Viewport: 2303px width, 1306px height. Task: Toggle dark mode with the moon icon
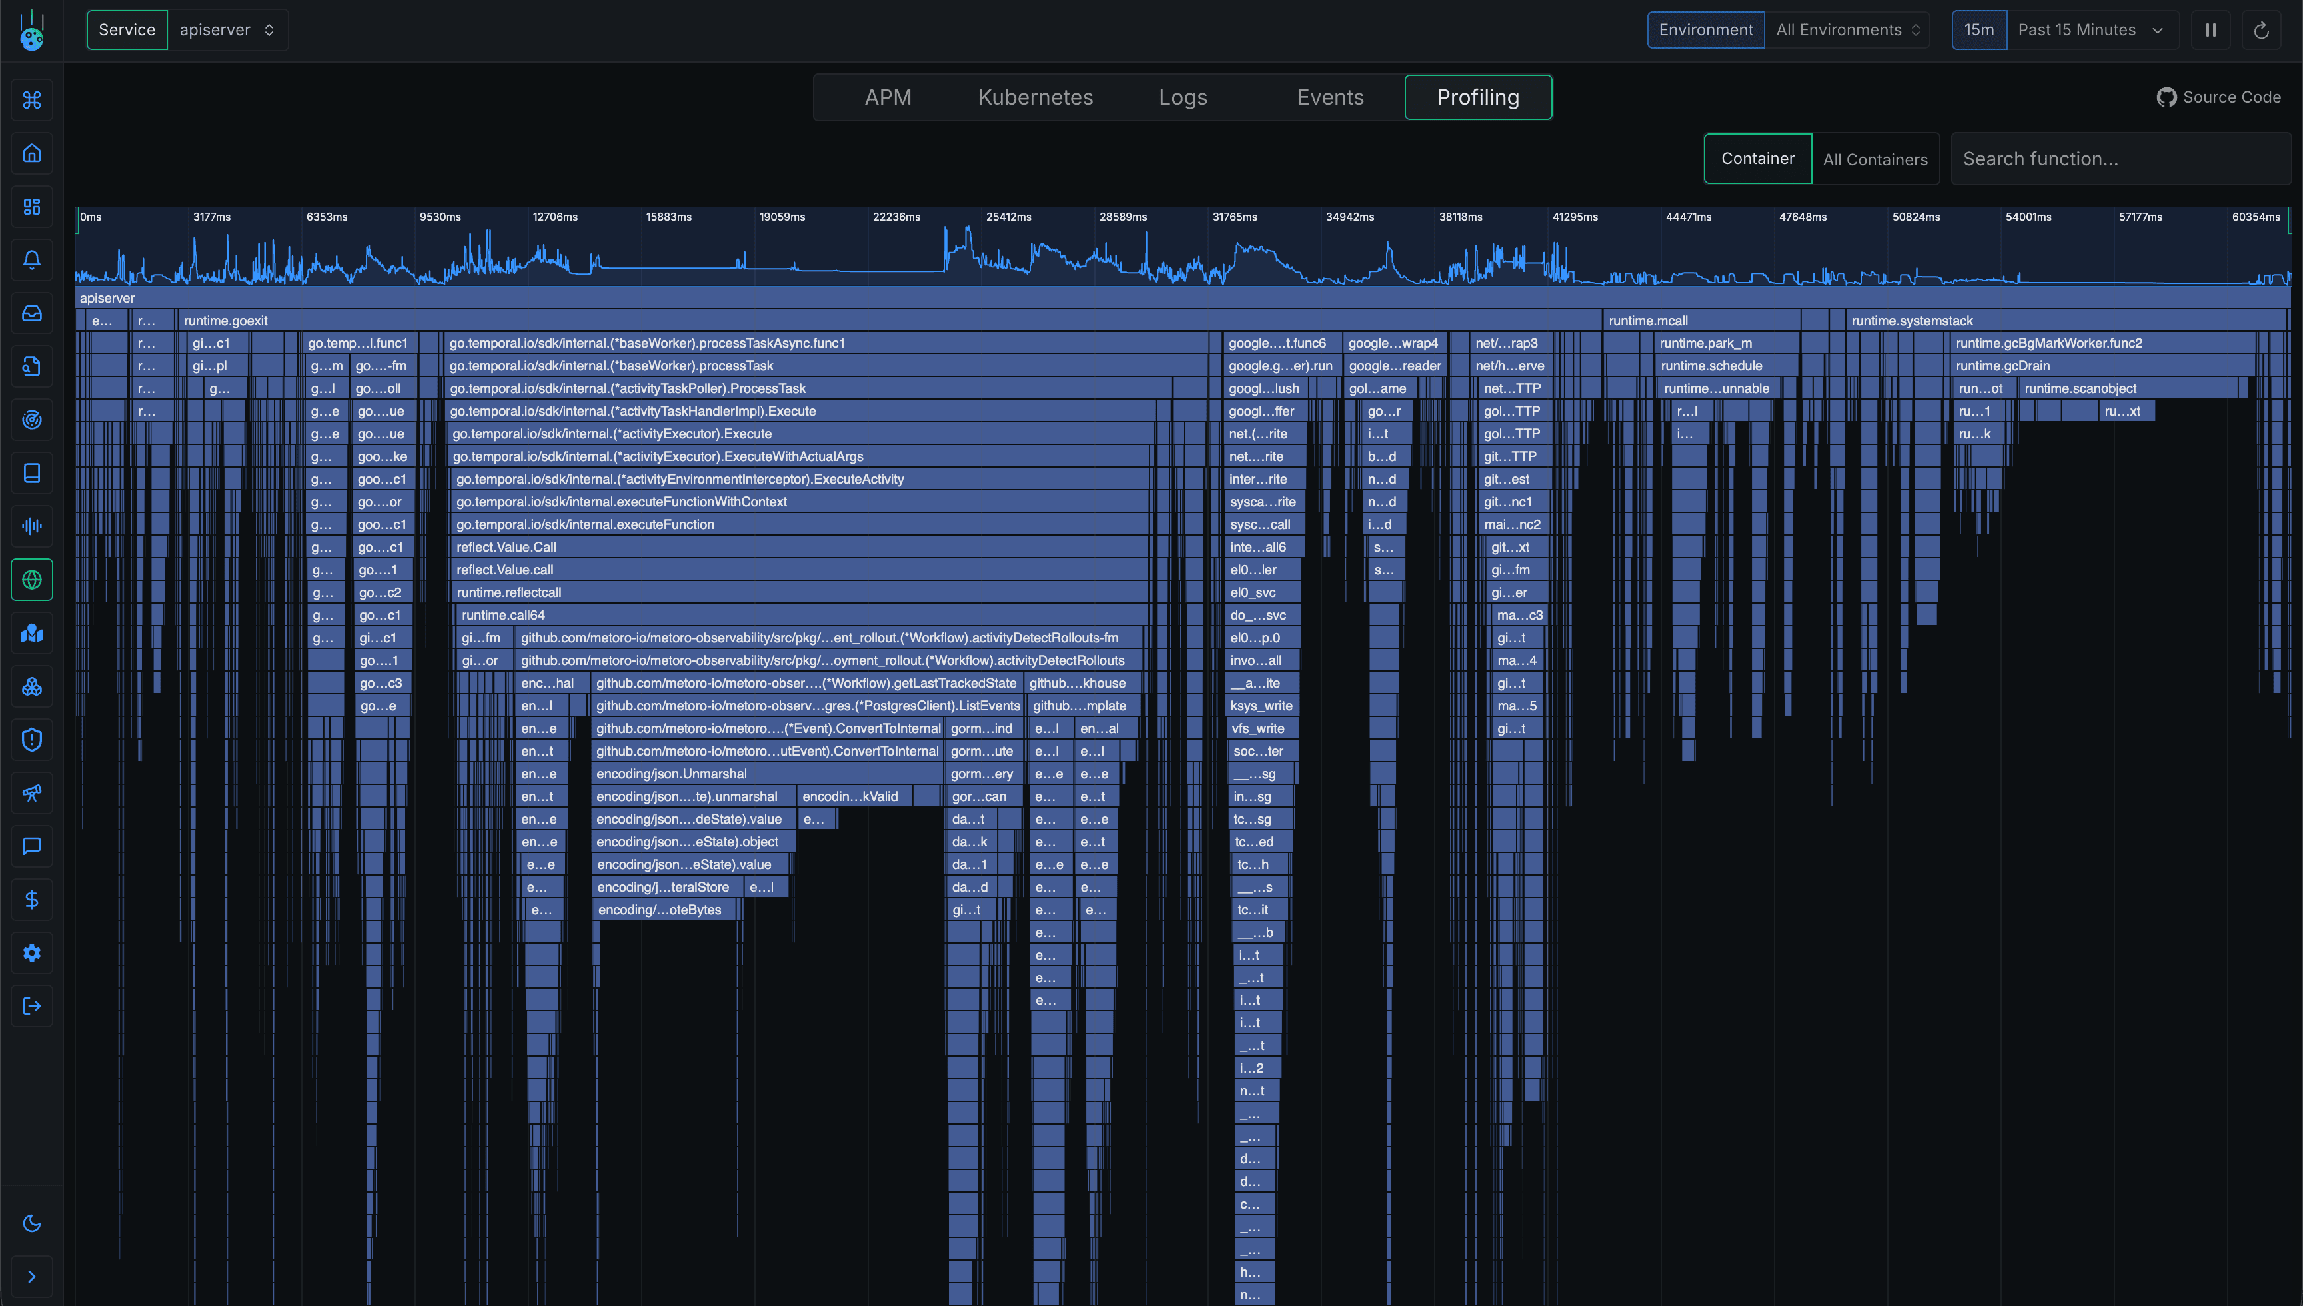click(x=31, y=1223)
